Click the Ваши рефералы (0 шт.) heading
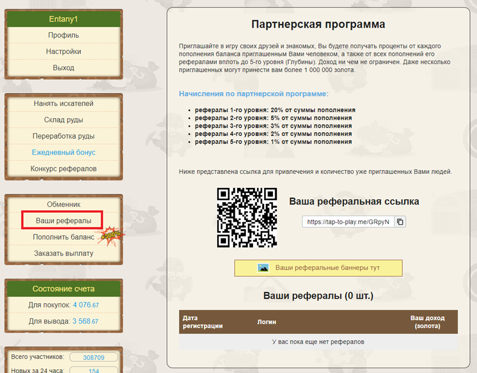The width and height of the screenshot is (477, 373). click(x=318, y=295)
